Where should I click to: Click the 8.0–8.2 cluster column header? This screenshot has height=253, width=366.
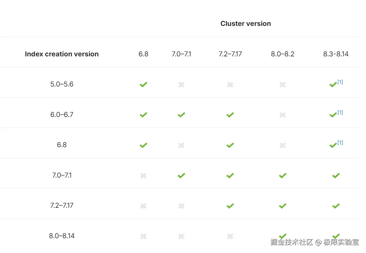(x=282, y=54)
